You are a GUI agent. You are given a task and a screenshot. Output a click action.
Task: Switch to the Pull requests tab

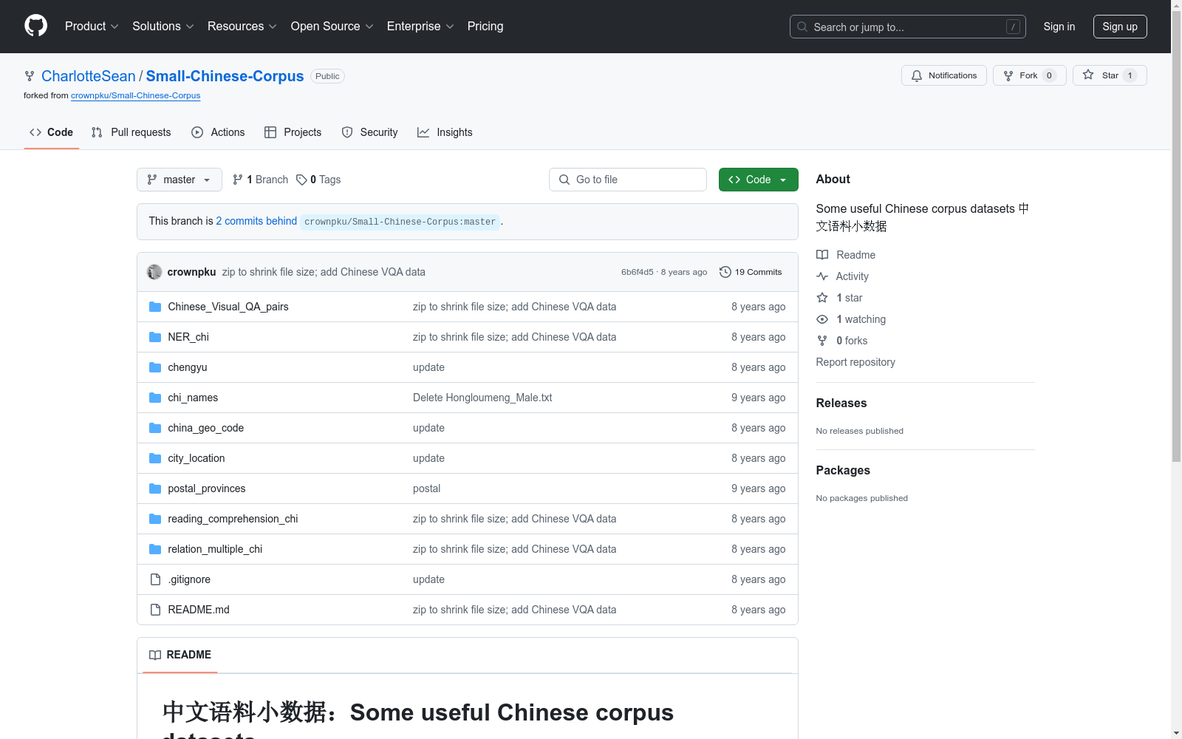[x=131, y=132]
